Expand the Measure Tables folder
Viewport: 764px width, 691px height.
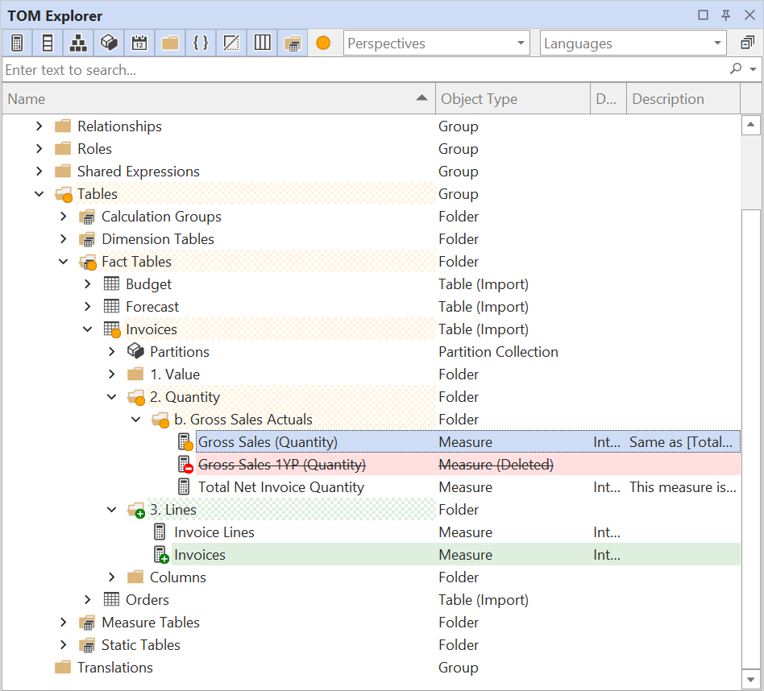tap(64, 623)
